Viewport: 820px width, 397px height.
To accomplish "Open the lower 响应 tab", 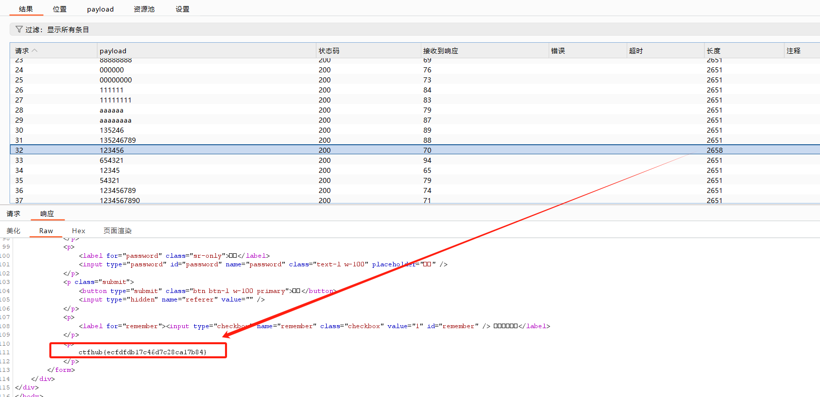I will [47, 214].
